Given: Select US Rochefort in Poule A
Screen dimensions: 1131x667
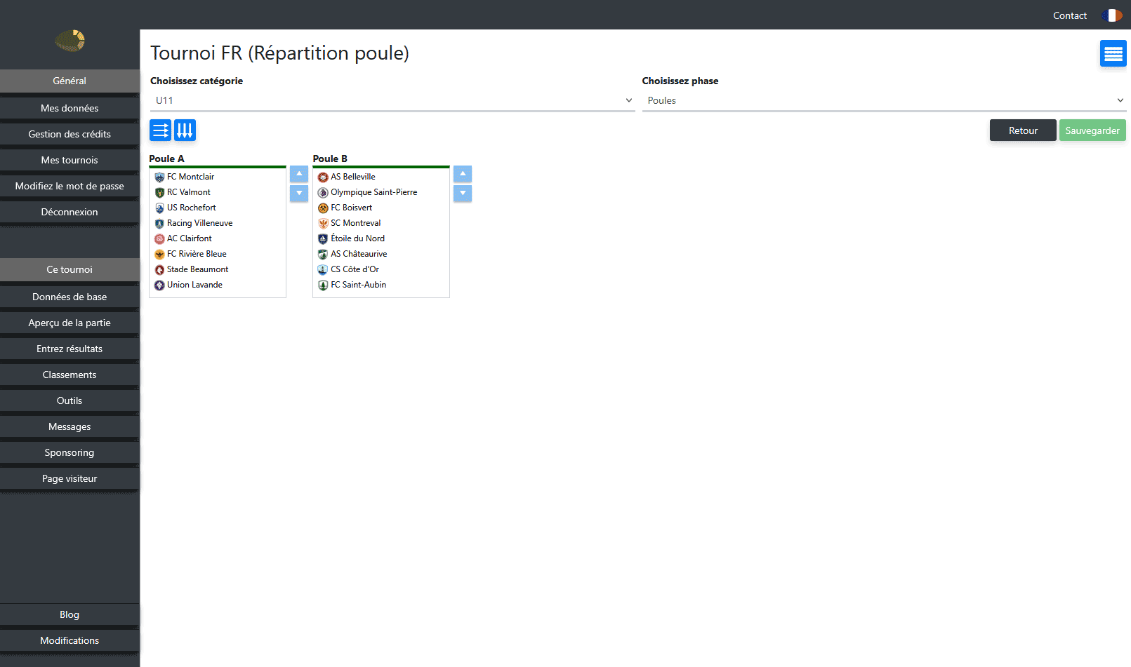Looking at the screenshot, I should coord(218,208).
